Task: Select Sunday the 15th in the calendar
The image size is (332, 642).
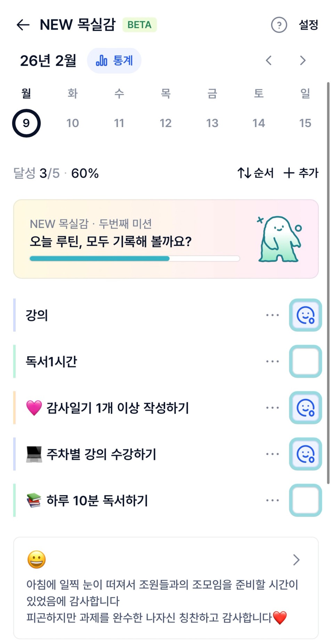Action: [x=305, y=123]
